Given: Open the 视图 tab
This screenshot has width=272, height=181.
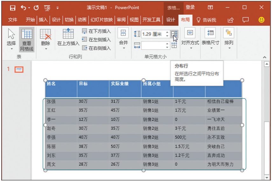Looking at the screenshot, I should 134,20.
